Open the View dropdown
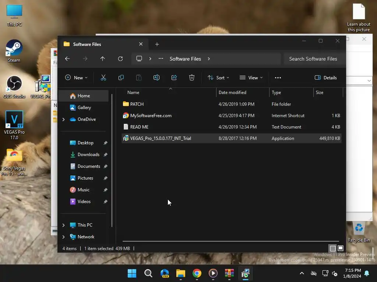The height and width of the screenshot is (282, 377). 251,78
